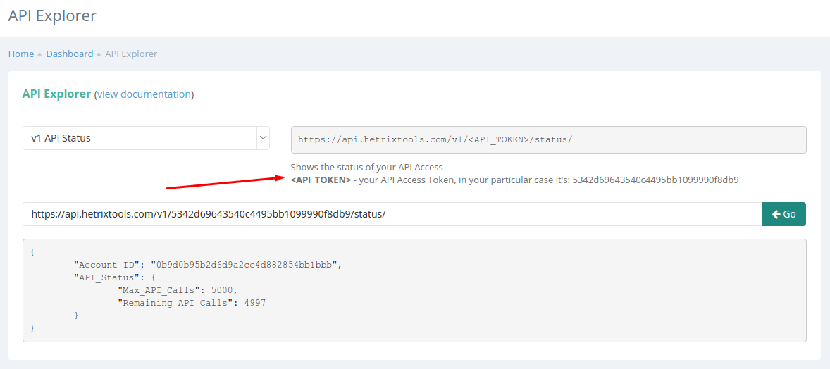The image size is (830, 369).
Task: Click the API Explorer breadcrumb item
Action: click(131, 54)
